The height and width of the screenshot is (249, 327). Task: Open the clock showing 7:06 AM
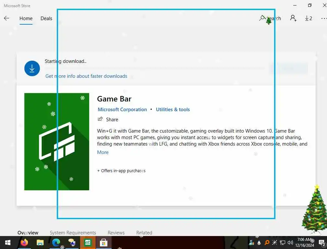[x=305, y=242]
